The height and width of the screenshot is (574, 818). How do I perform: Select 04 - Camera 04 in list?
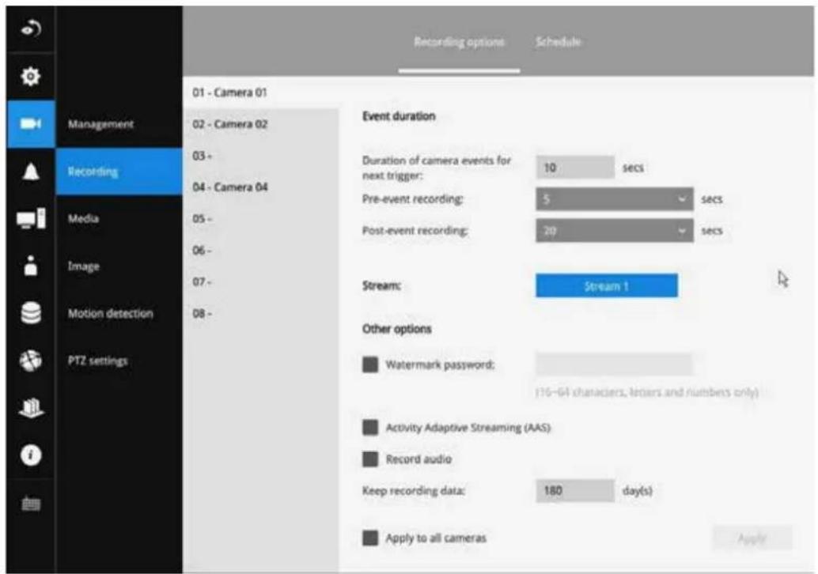coord(261,187)
